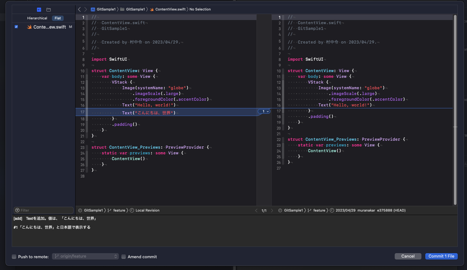The height and width of the screenshot is (270, 467).
Task: Enable Amend commit option
Action: pos(123,256)
